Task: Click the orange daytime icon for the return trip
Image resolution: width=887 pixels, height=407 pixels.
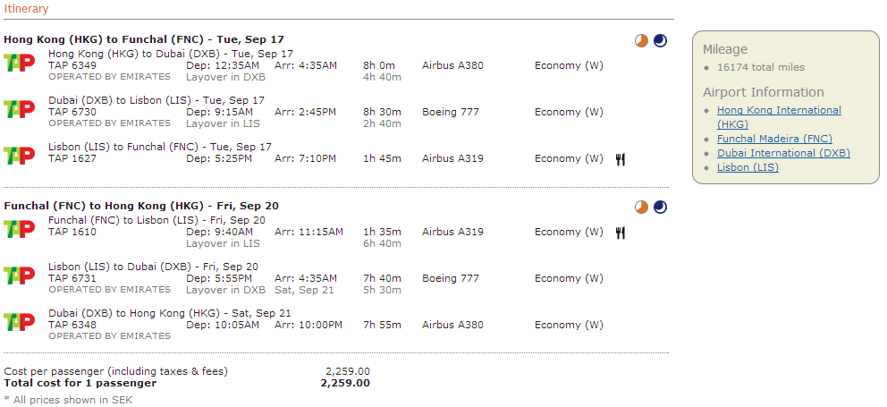Action: 641,207
